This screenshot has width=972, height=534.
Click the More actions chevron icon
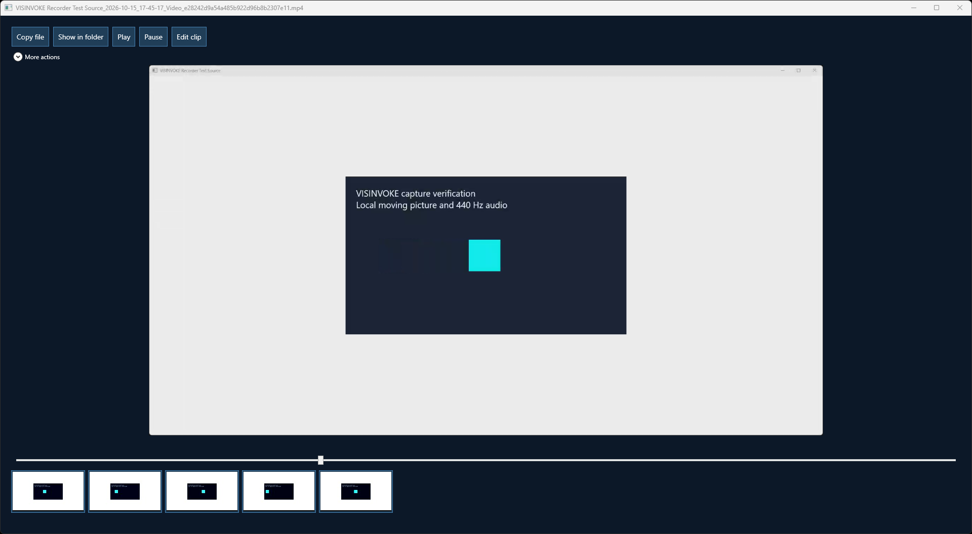(18, 57)
